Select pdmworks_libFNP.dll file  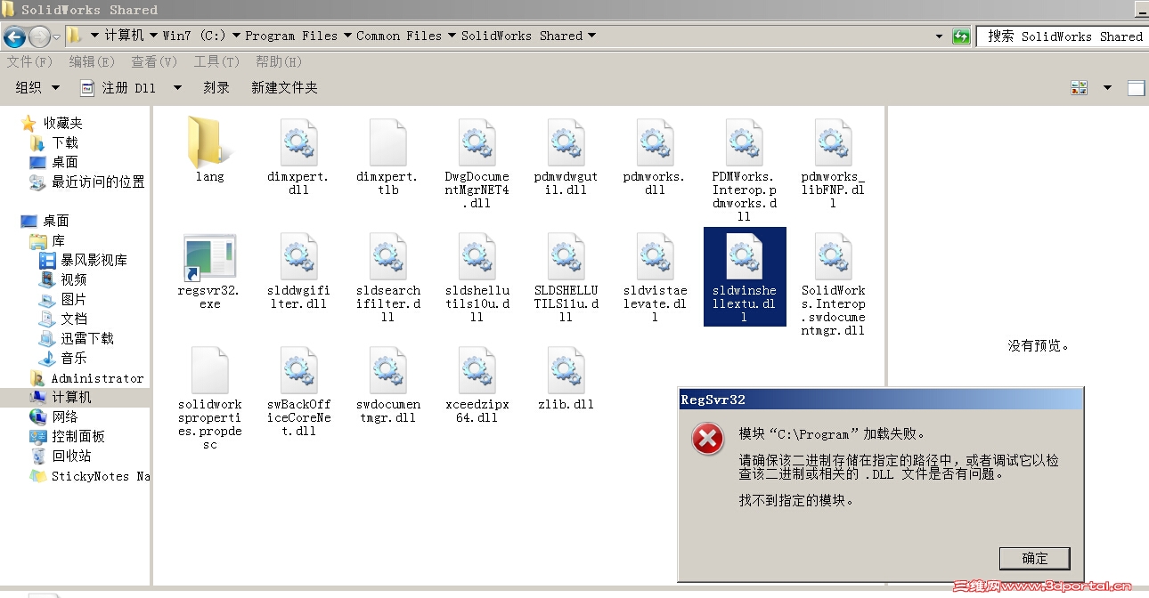(x=834, y=163)
